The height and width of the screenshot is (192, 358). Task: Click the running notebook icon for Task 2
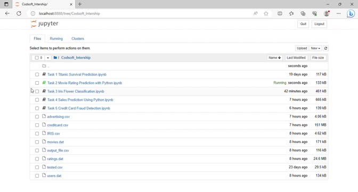pos(44,83)
